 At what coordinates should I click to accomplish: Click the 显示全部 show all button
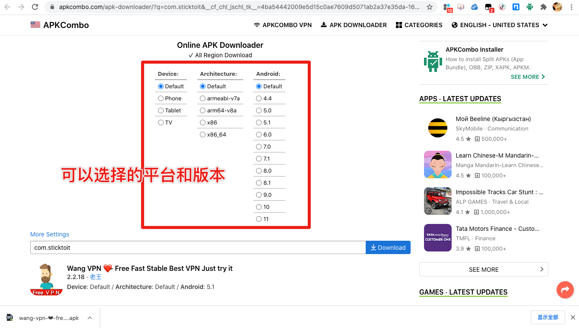547,317
